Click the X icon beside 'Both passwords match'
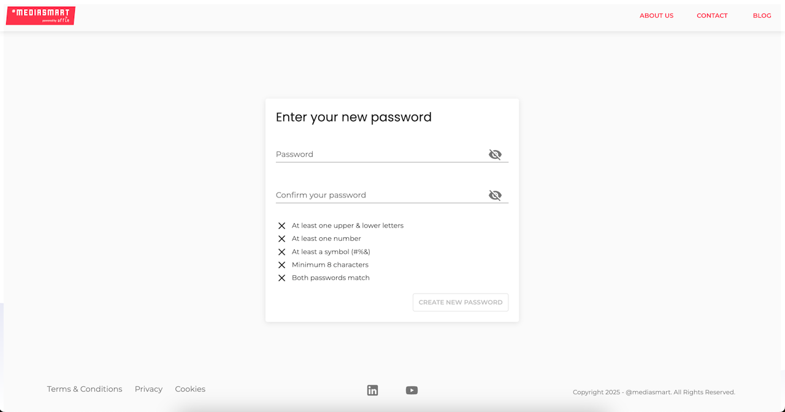 [281, 278]
